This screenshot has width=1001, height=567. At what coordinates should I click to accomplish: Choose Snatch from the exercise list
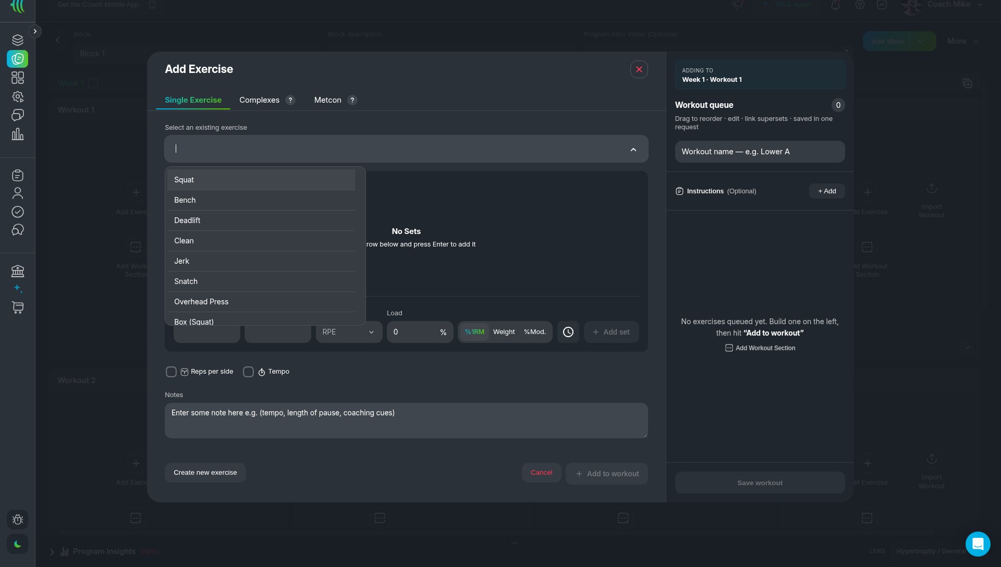(x=261, y=281)
